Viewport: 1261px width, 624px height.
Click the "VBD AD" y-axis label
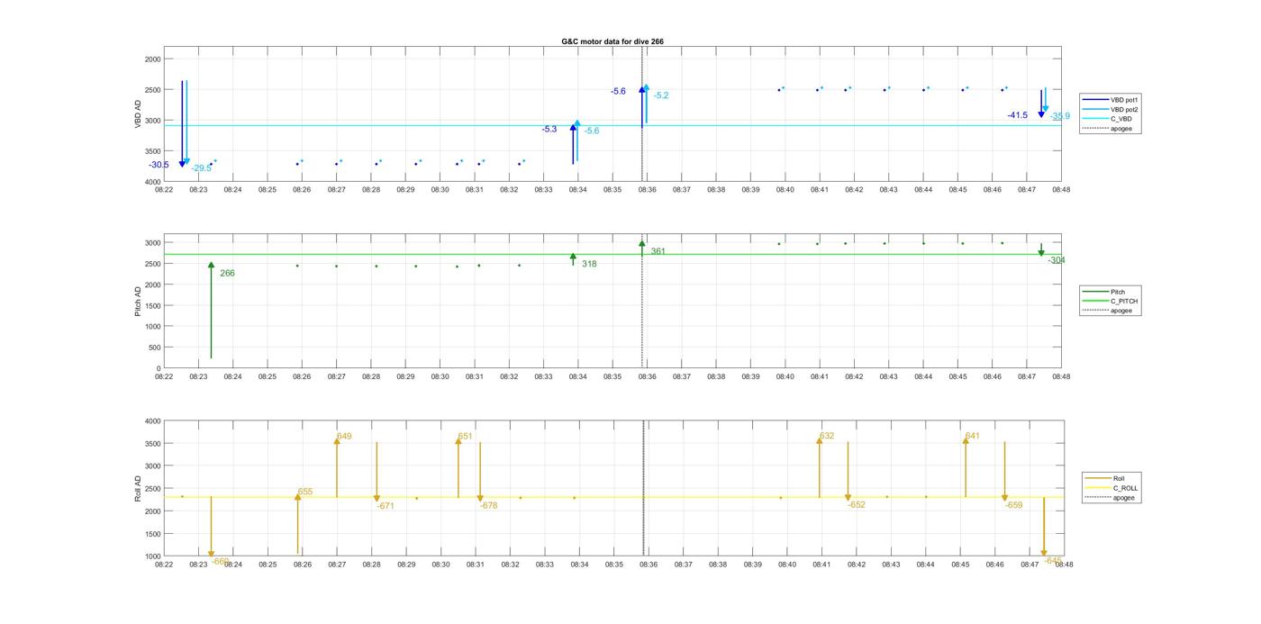pyautogui.click(x=138, y=114)
